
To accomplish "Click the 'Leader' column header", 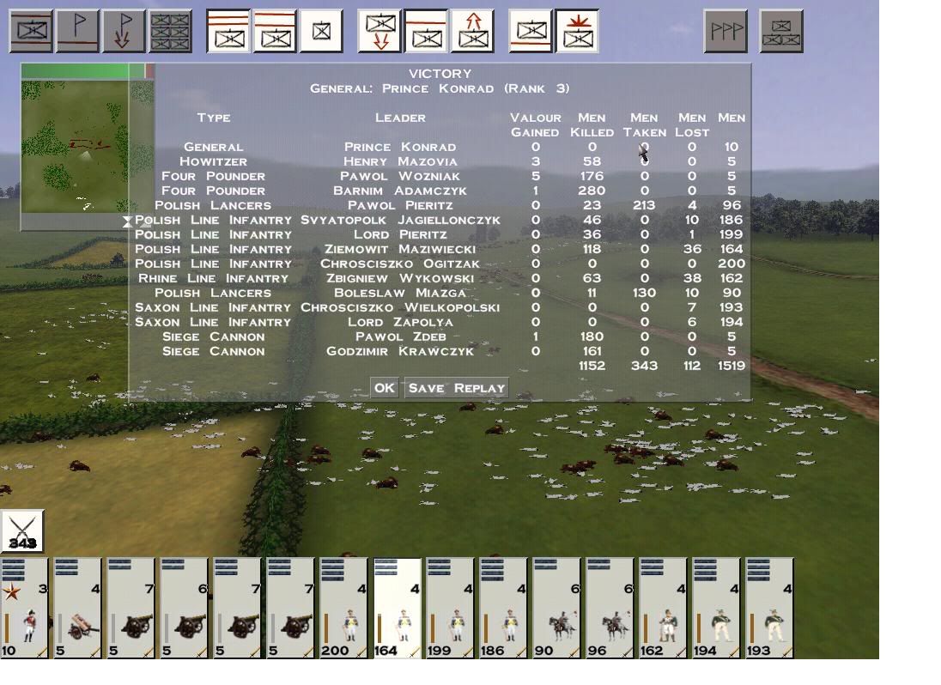I will pyautogui.click(x=400, y=118).
